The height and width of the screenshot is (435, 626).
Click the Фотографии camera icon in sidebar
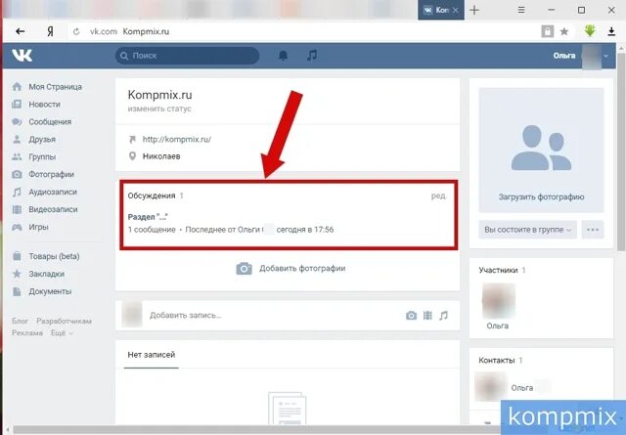(x=17, y=174)
